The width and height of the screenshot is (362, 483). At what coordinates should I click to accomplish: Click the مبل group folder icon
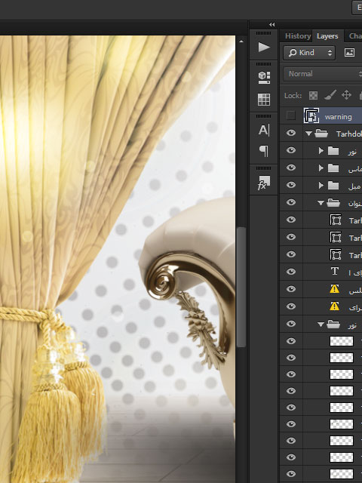click(x=333, y=186)
